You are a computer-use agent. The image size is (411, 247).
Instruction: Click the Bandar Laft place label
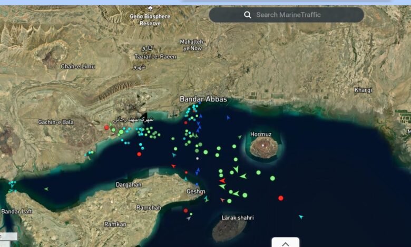(x=17, y=211)
